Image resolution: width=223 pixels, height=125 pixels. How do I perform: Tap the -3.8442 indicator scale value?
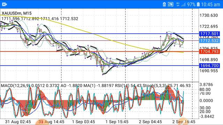207,117
